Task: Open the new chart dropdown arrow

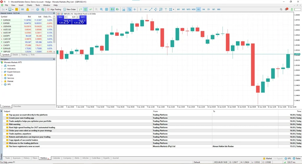Action: pos(6,9)
